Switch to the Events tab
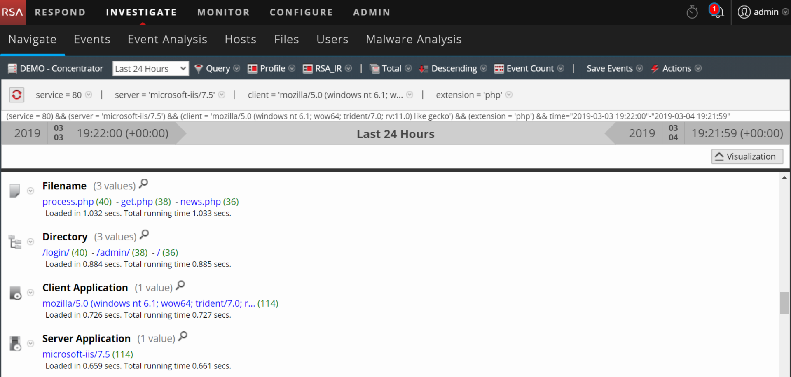Screen dimensions: 791x377 (92, 39)
